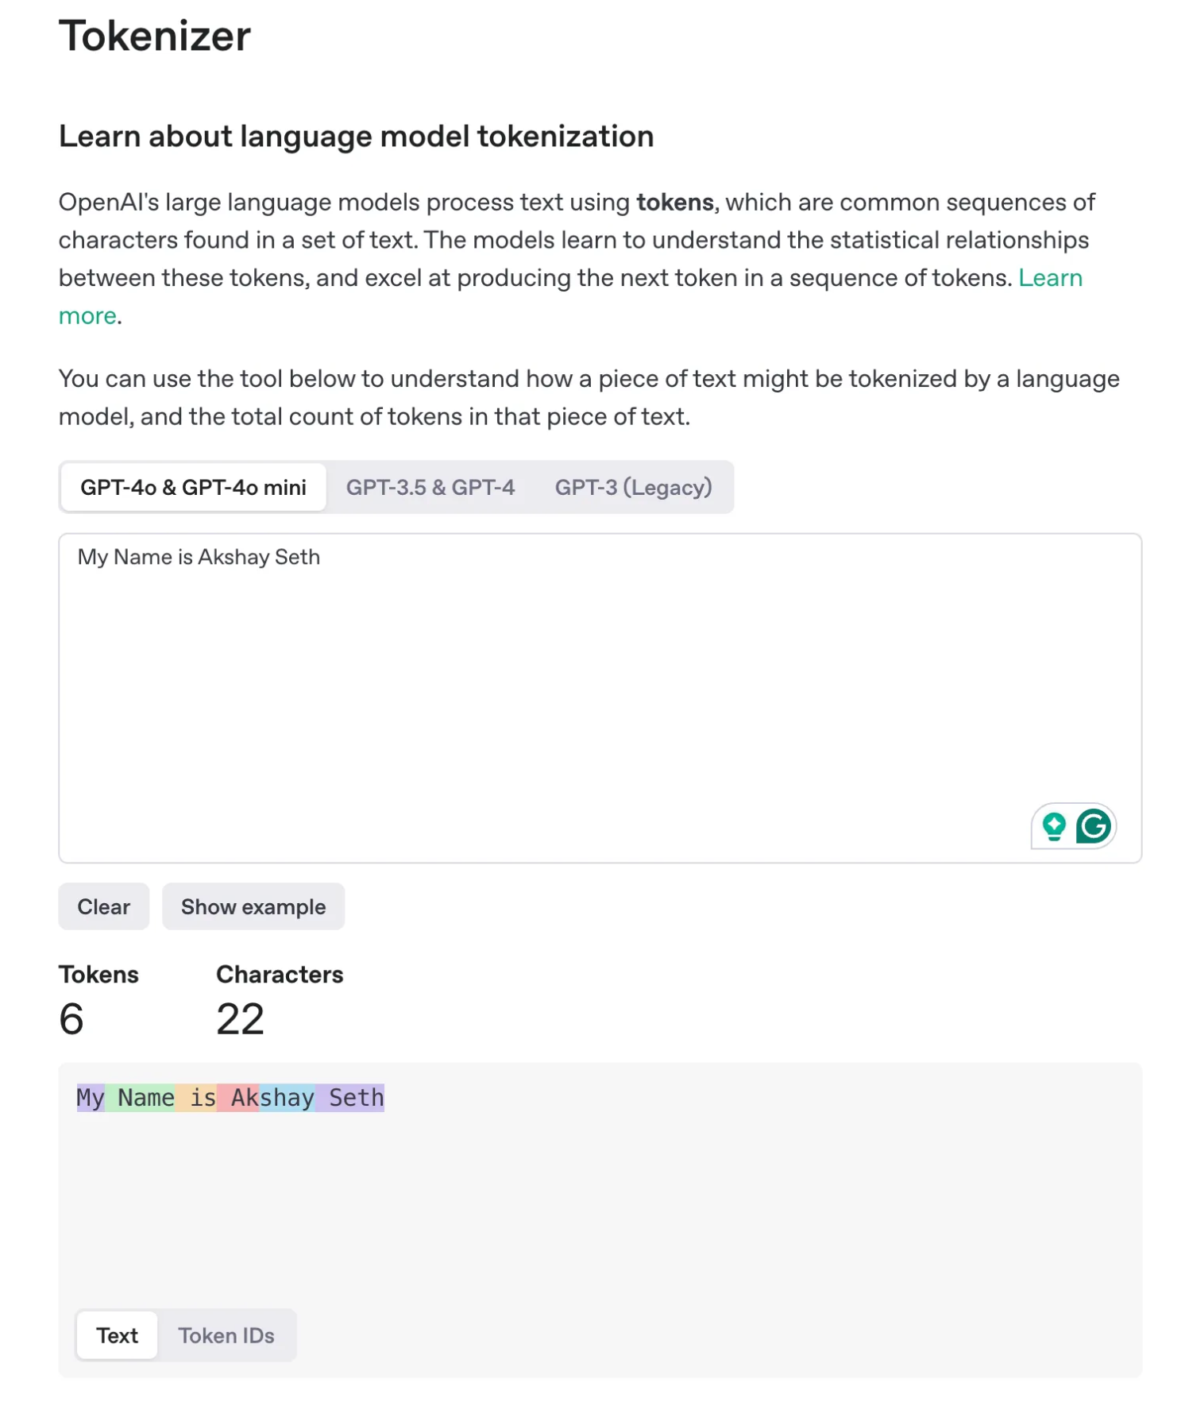1185x1406 pixels.
Task: Open the GPT-3 (Legacy) tab
Action: [633, 487]
